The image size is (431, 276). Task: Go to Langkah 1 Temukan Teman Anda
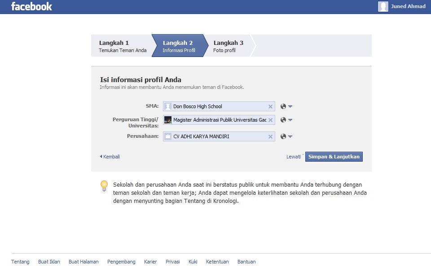pyautogui.click(x=123, y=46)
